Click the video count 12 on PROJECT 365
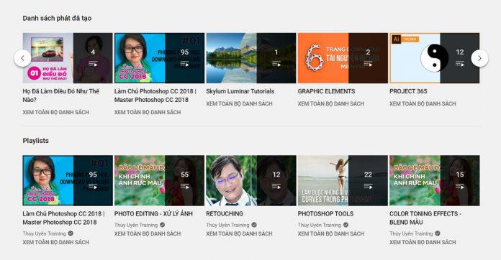Image resolution: width=501 pixels, height=260 pixels. pyautogui.click(x=460, y=52)
